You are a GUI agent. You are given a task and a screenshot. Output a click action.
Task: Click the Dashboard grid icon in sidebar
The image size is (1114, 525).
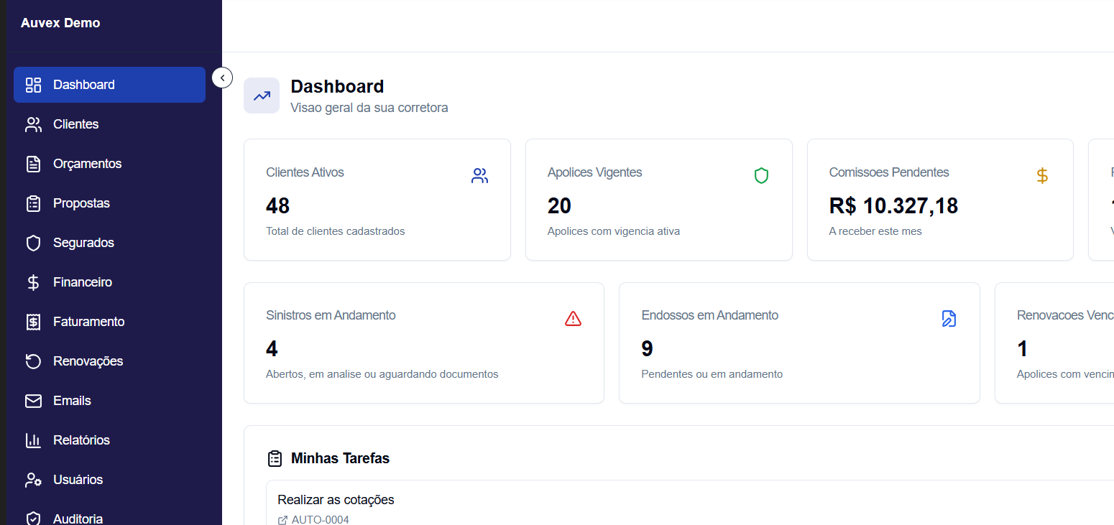33,85
